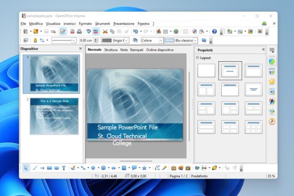Open the Presentazione menu

pyautogui.click(x=124, y=23)
